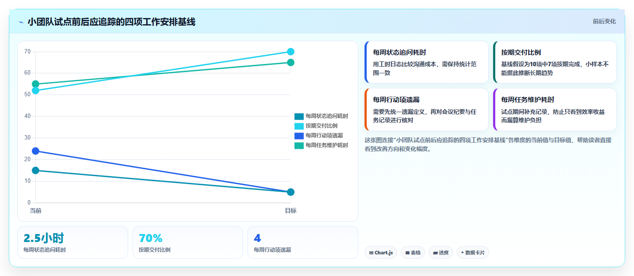
Task: Select the 表格 tag chip
Action: tap(413, 253)
